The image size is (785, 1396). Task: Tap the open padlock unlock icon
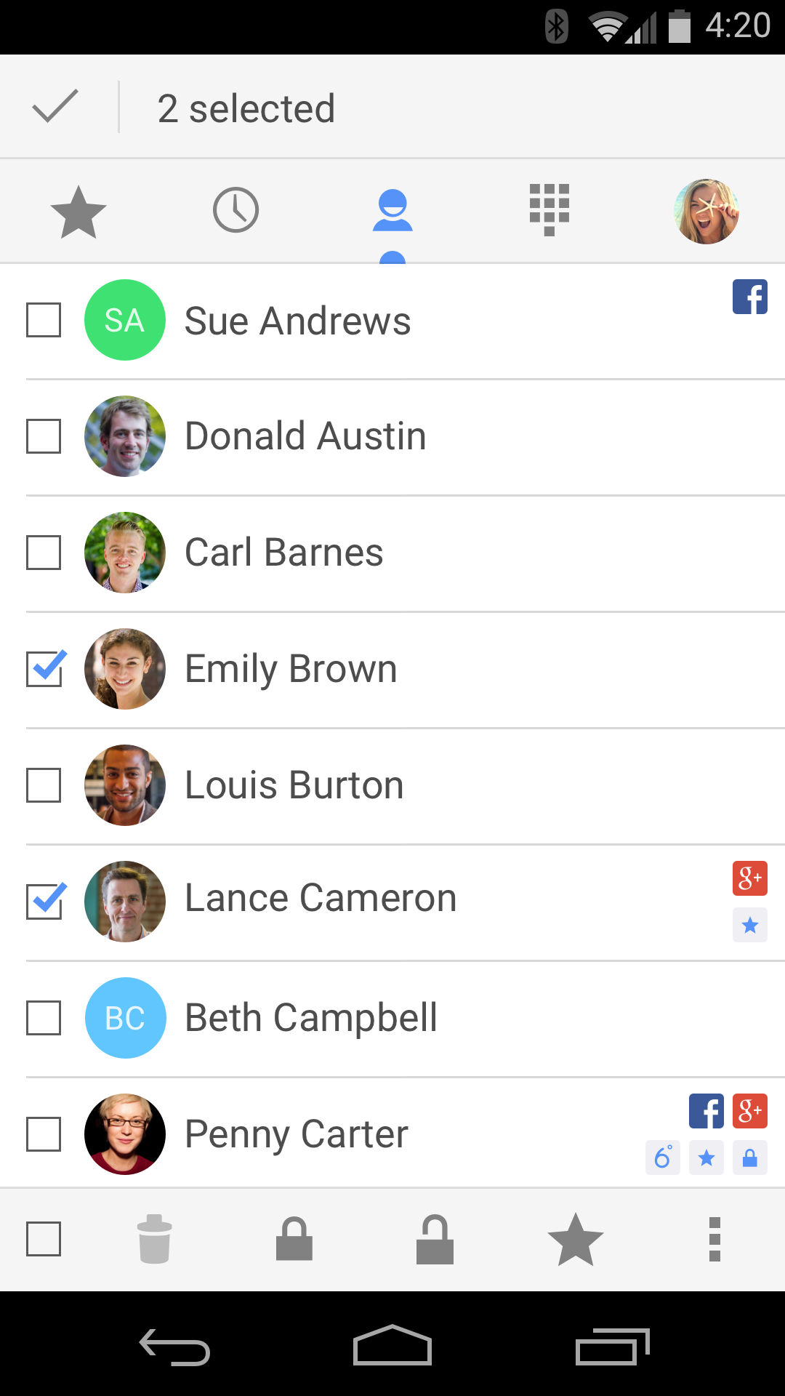435,1239
